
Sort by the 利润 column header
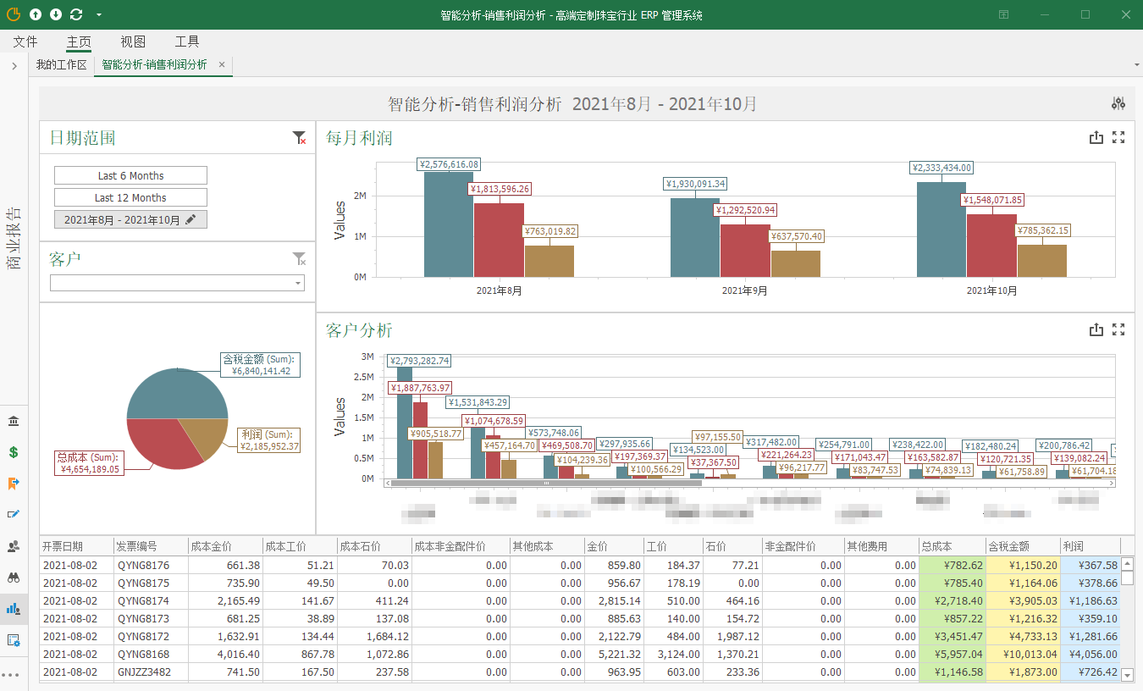1089,546
